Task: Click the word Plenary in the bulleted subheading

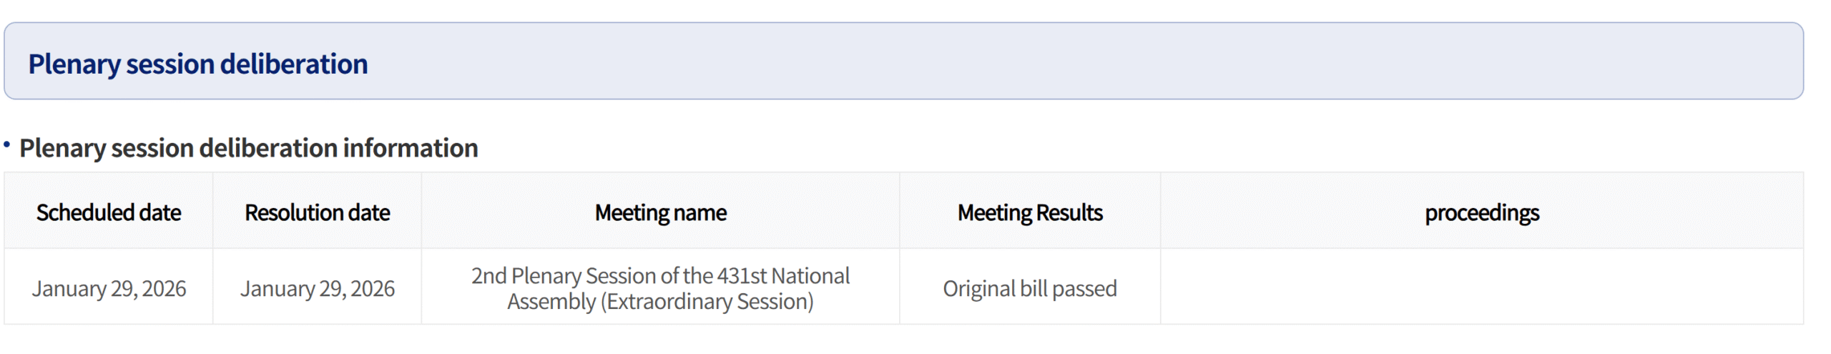Action: pos(62,149)
